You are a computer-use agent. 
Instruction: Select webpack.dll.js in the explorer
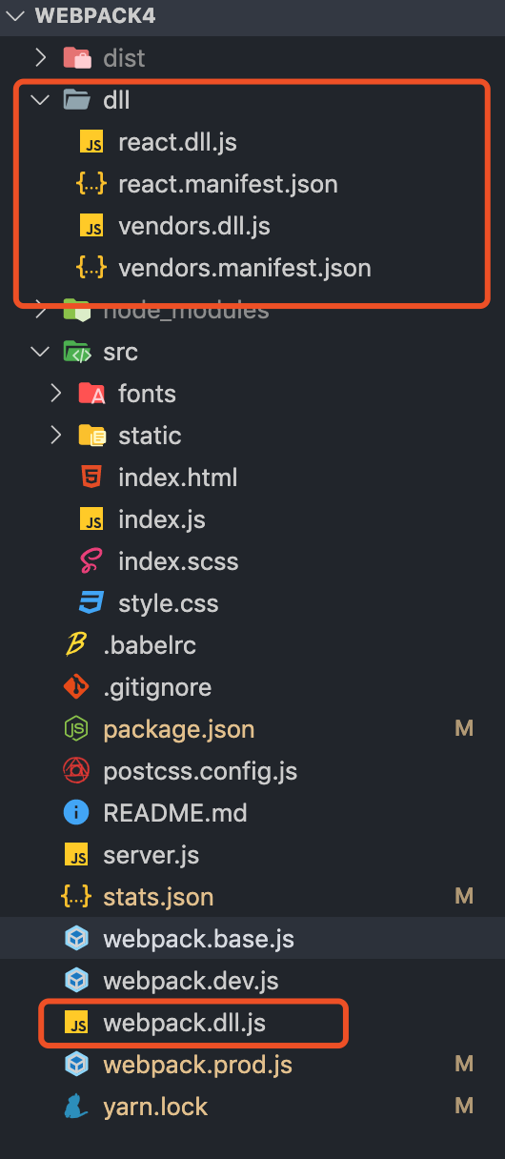pos(252,1023)
